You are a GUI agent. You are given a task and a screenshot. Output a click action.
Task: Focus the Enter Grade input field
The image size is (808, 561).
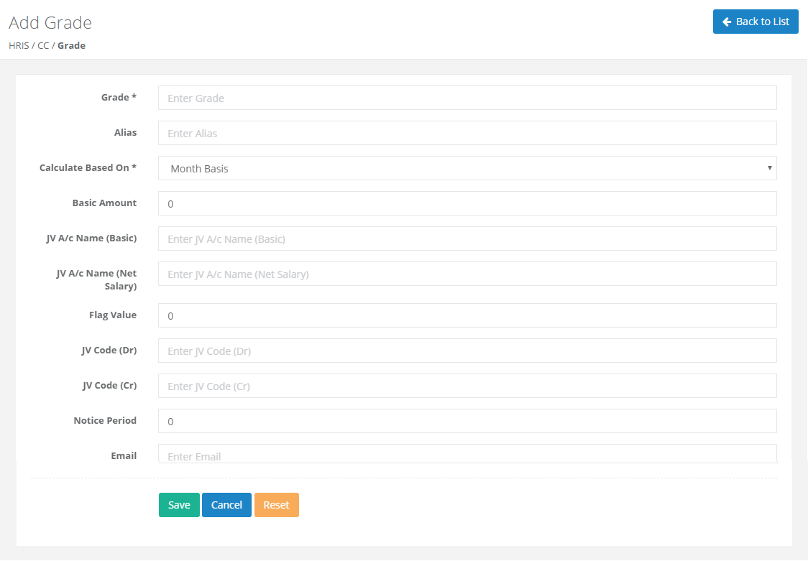click(467, 98)
